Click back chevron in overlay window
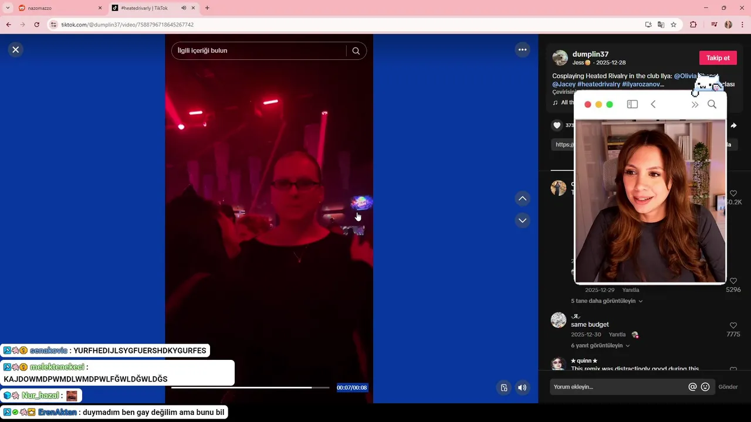751x422 pixels. coord(653,104)
